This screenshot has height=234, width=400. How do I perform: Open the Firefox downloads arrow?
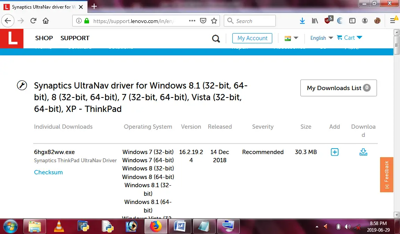302,21
